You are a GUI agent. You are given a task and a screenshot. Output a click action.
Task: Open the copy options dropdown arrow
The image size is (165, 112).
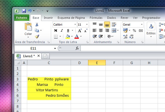[41, 30]
